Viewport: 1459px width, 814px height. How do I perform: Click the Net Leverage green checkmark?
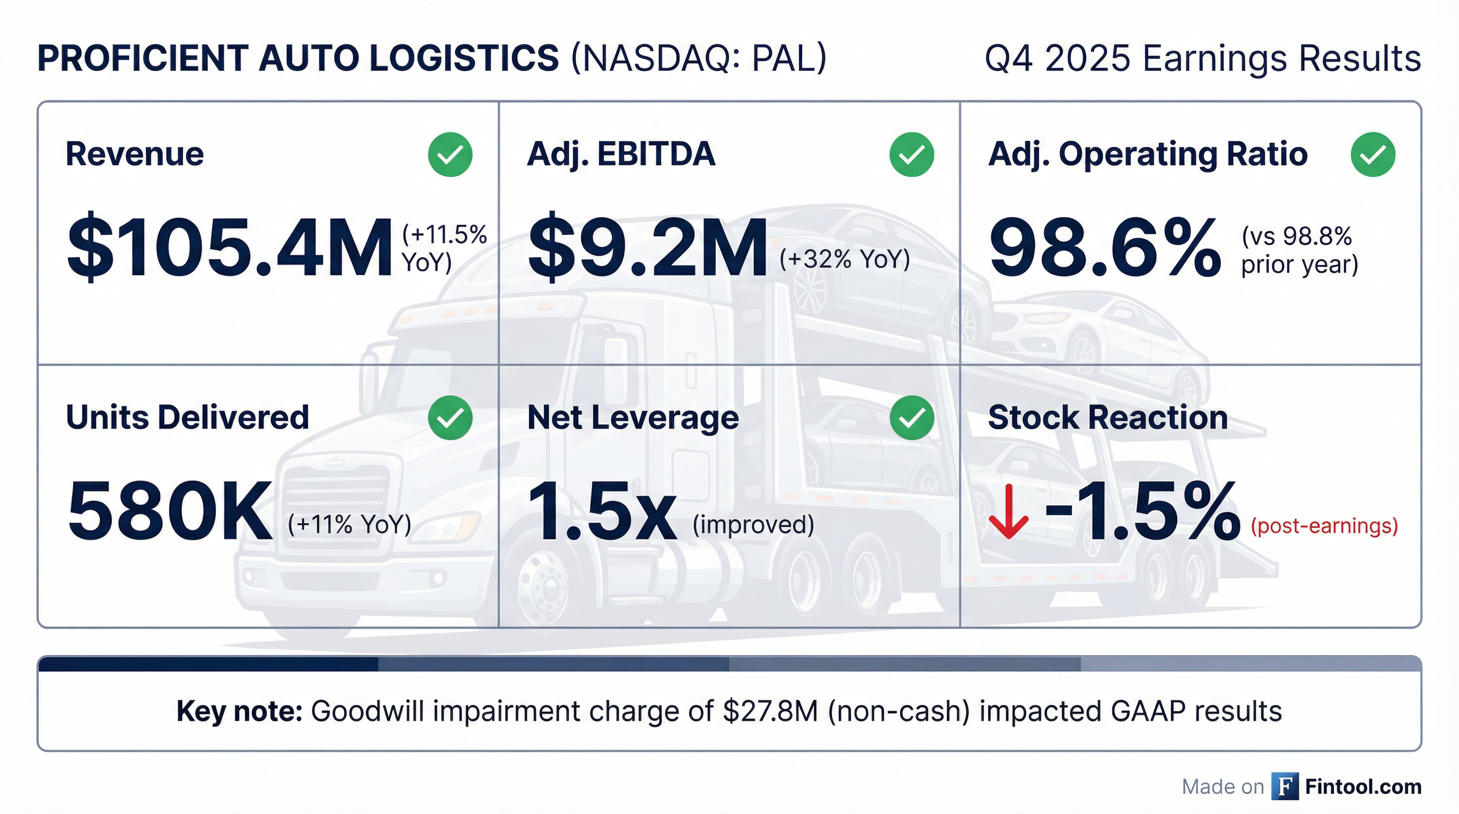pyautogui.click(x=912, y=418)
